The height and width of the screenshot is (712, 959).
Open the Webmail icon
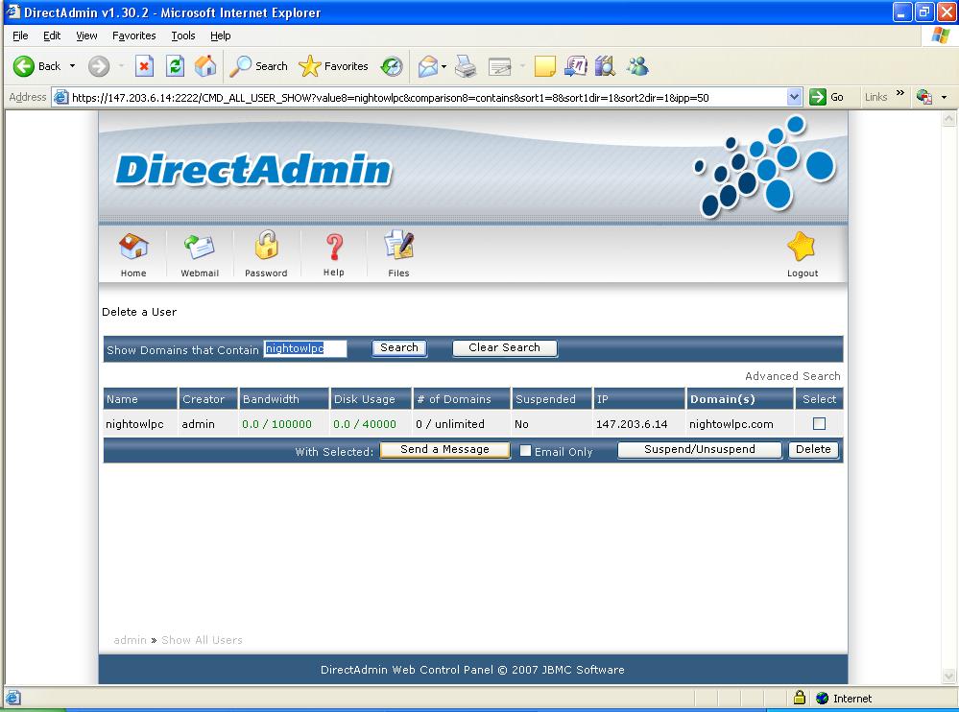(200, 247)
